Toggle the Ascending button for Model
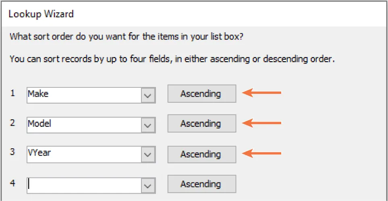 (201, 124)
